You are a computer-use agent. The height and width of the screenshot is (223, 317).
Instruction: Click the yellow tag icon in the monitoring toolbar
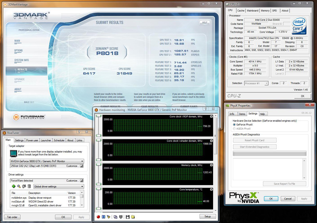click(x=109, y=217)
